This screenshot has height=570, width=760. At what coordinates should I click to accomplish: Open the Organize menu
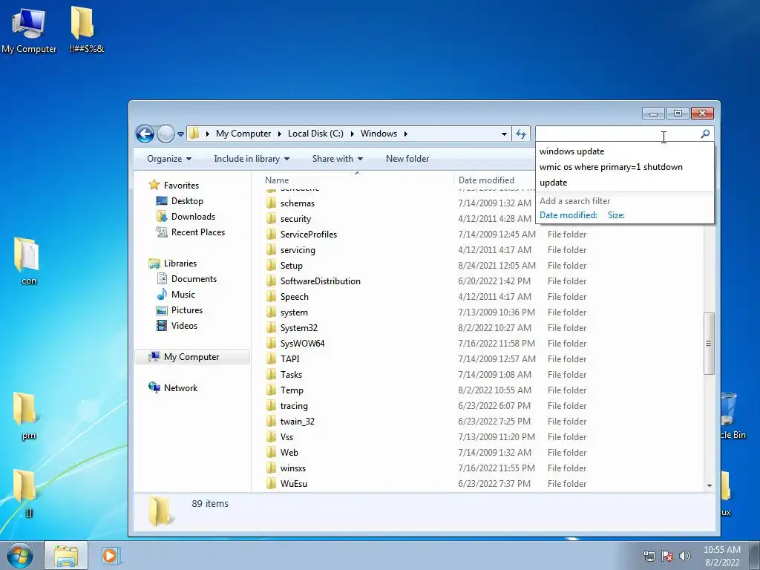point(169,159)
